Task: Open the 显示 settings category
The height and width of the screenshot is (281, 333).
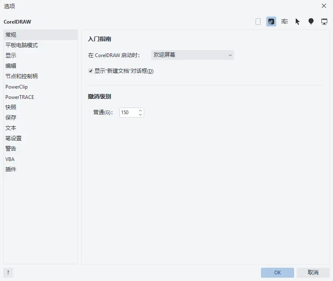Action: pos(41,55)
